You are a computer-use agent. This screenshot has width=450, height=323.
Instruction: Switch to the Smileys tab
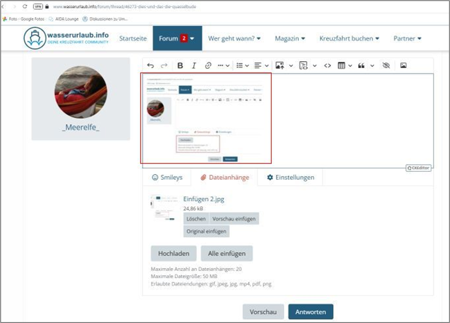(x=166, y=178)
